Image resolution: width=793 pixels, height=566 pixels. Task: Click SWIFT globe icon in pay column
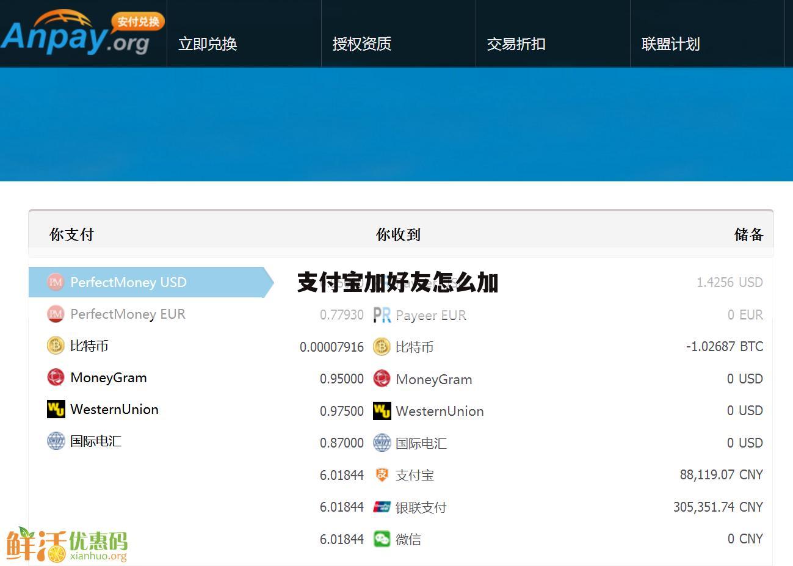(56, 441)
